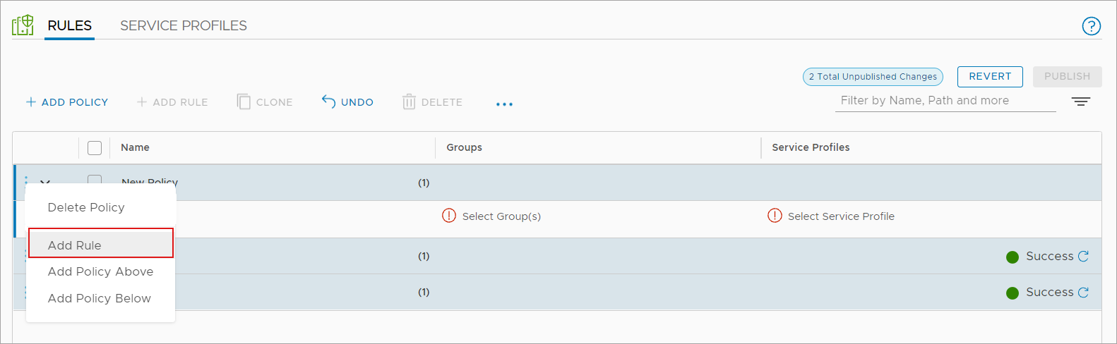Focus the Filter by Name search field

(x=945, y=101)
